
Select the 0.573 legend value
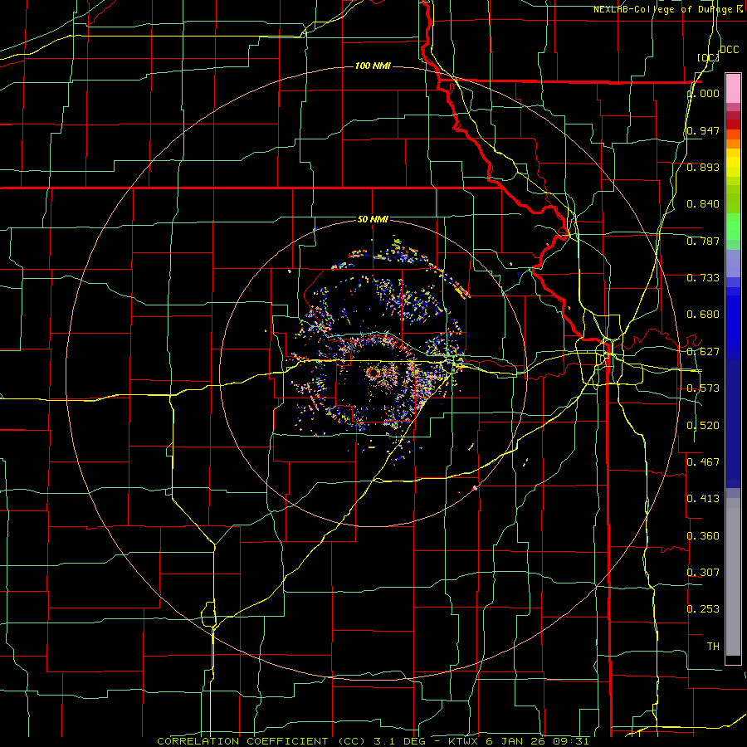(703, 388)
